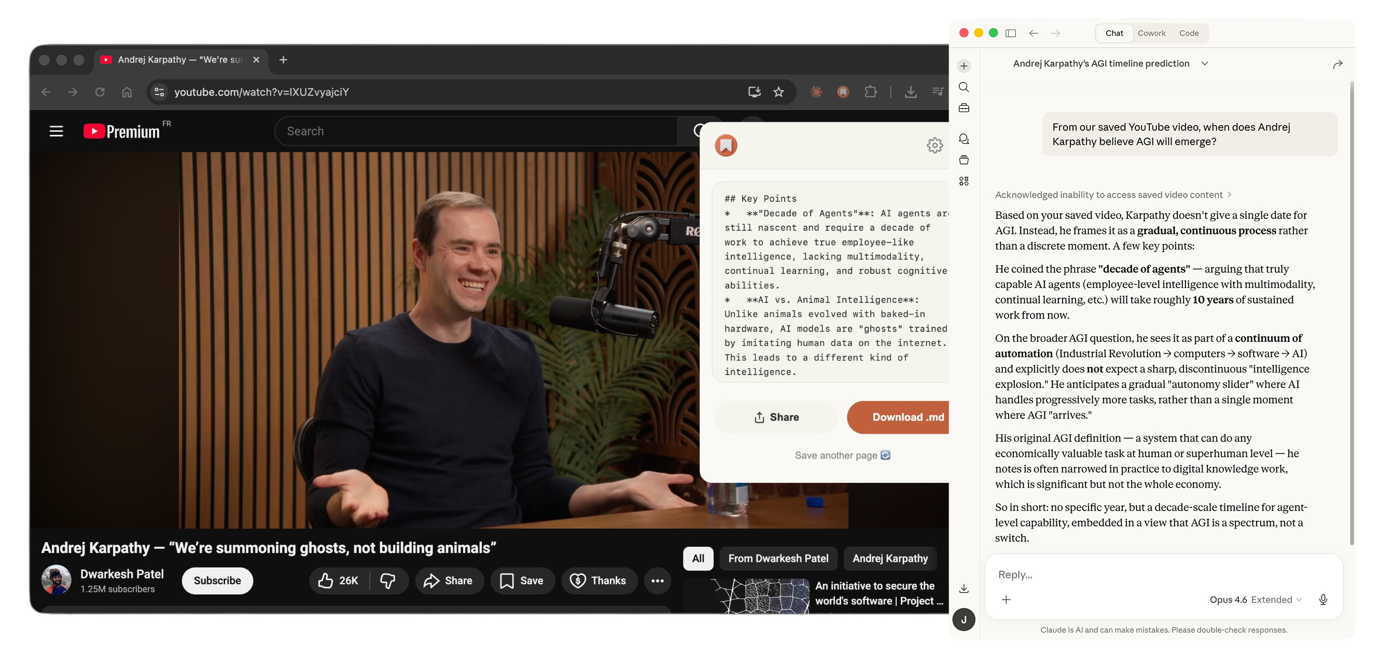Click share arrow in chat header
The height and width of the screenshot is (665, 1379).
[x=1337, y=64]
